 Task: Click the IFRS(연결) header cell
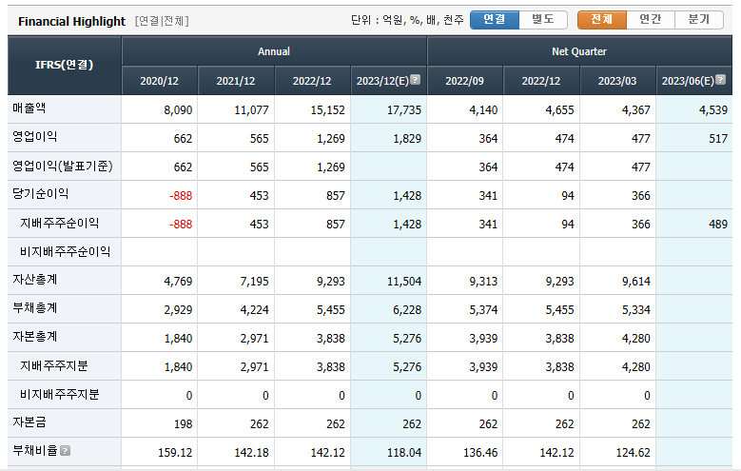click(65, 66)
